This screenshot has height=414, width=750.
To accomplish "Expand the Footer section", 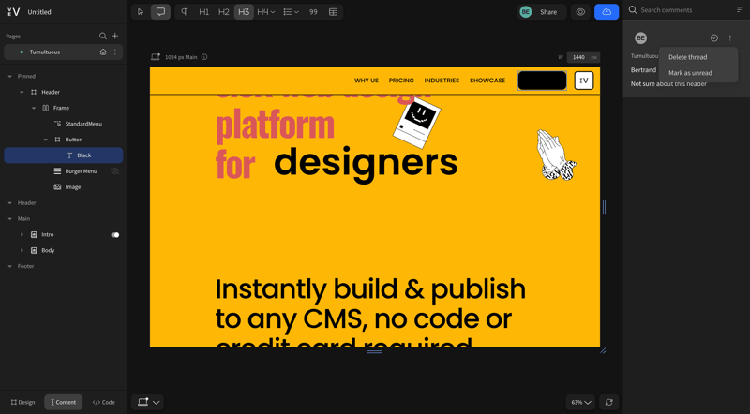I will [10, 266].
